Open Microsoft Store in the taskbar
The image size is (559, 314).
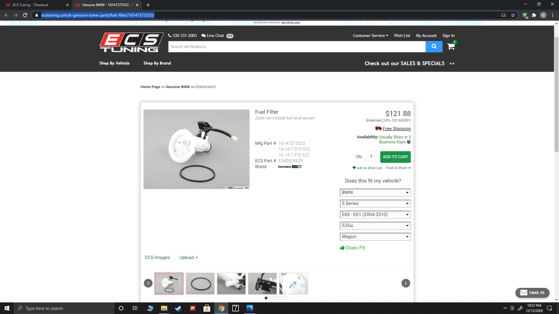tap(207, 308)
